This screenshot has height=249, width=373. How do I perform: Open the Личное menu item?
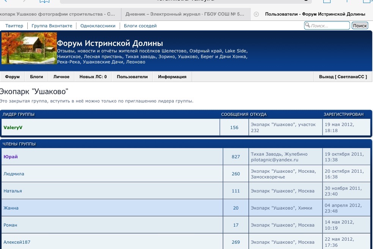[61, 77]
